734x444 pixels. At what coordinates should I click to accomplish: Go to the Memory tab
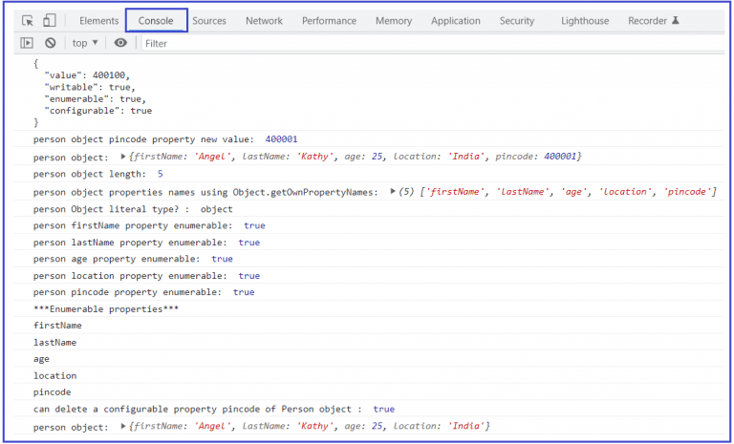click(394, 21)
